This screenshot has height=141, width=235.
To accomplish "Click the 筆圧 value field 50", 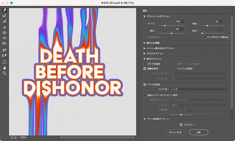I will coord(179,29).
